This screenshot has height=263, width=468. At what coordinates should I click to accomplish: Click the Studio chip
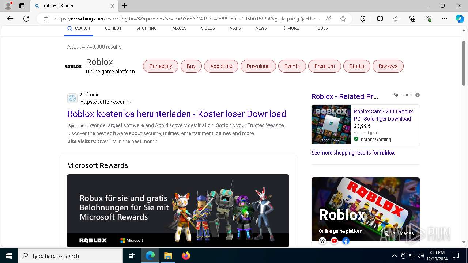356,66
